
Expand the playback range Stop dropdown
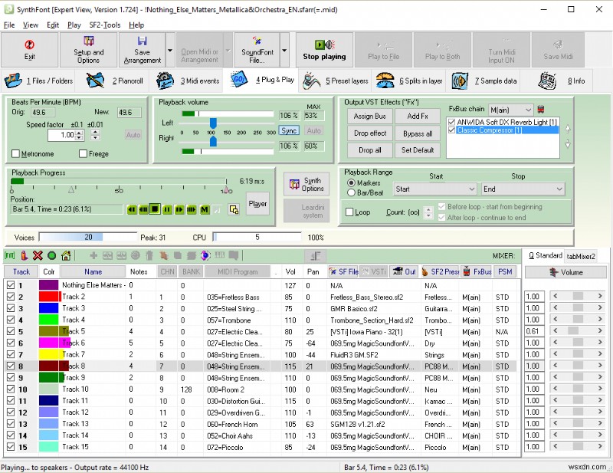point(558,189)
